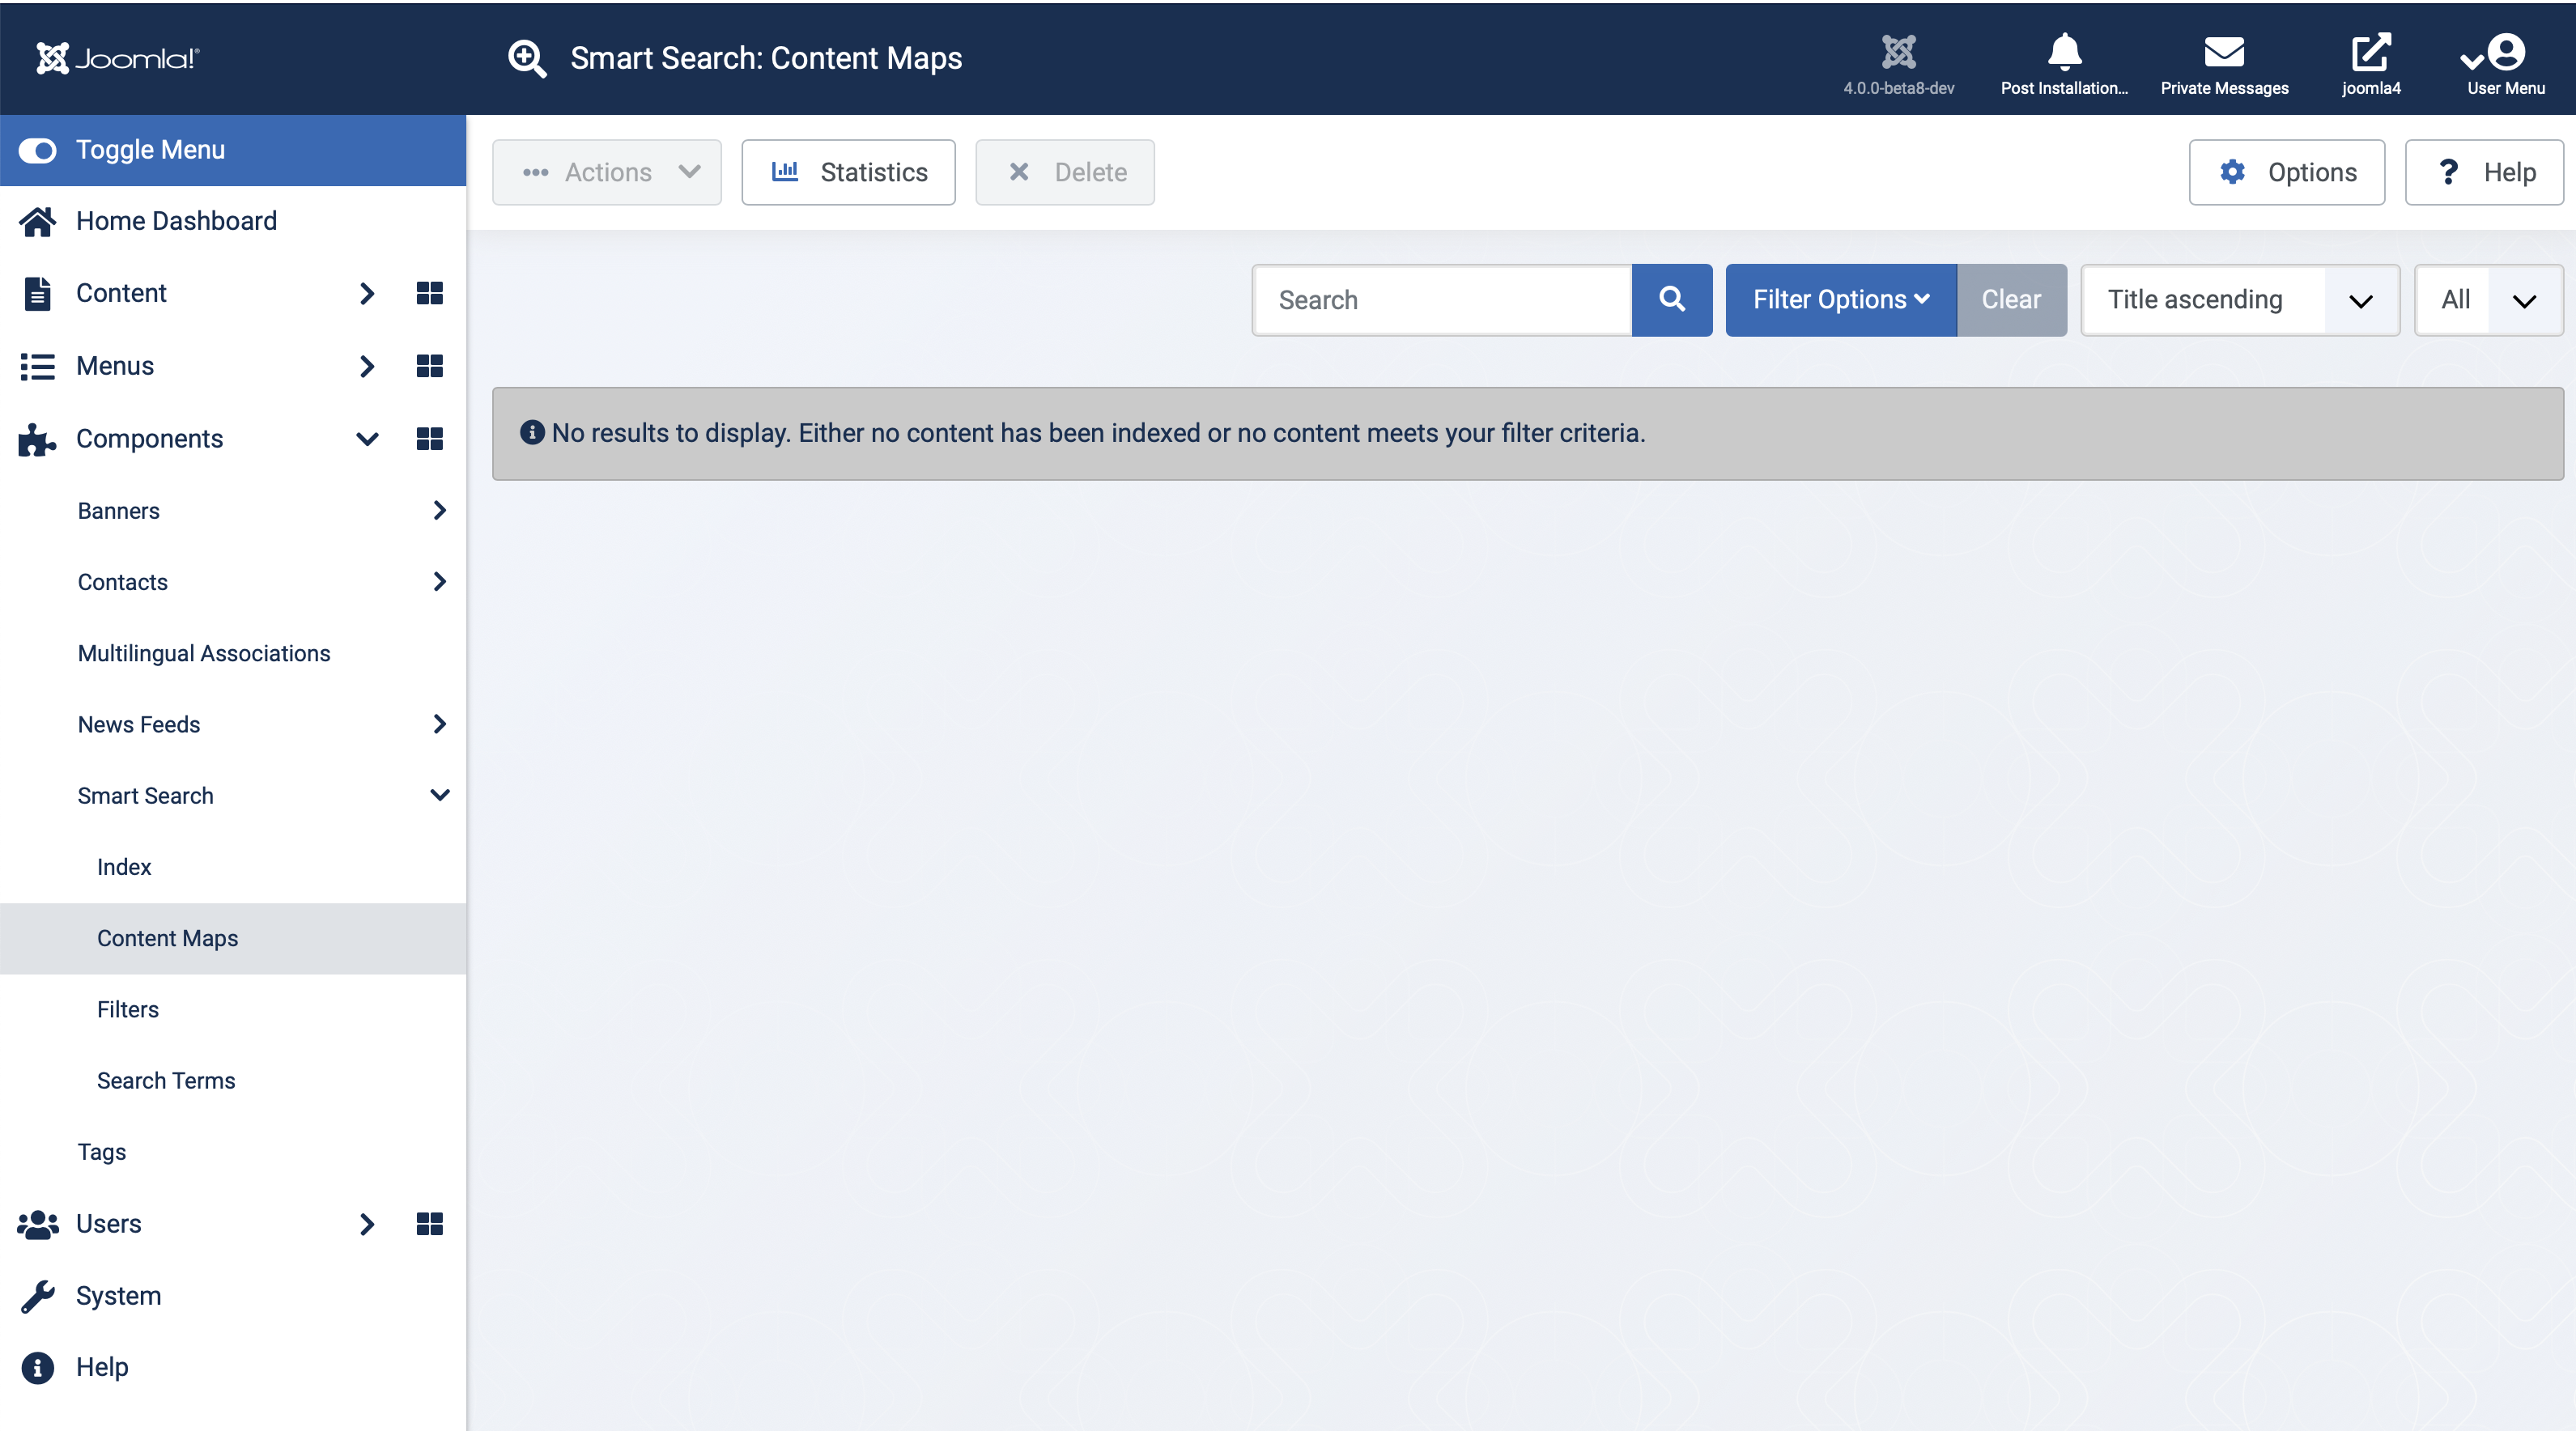Open Tags component

click(x=102, y=1152)
